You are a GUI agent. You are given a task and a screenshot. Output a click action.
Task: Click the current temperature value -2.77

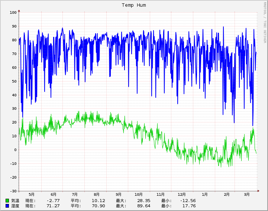[x=53, y=201]
